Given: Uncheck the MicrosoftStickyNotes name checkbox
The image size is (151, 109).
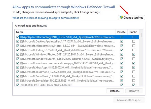Looking at the screenshot, I should click(18, 46).
